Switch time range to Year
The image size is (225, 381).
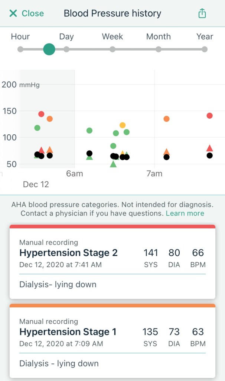205,49
